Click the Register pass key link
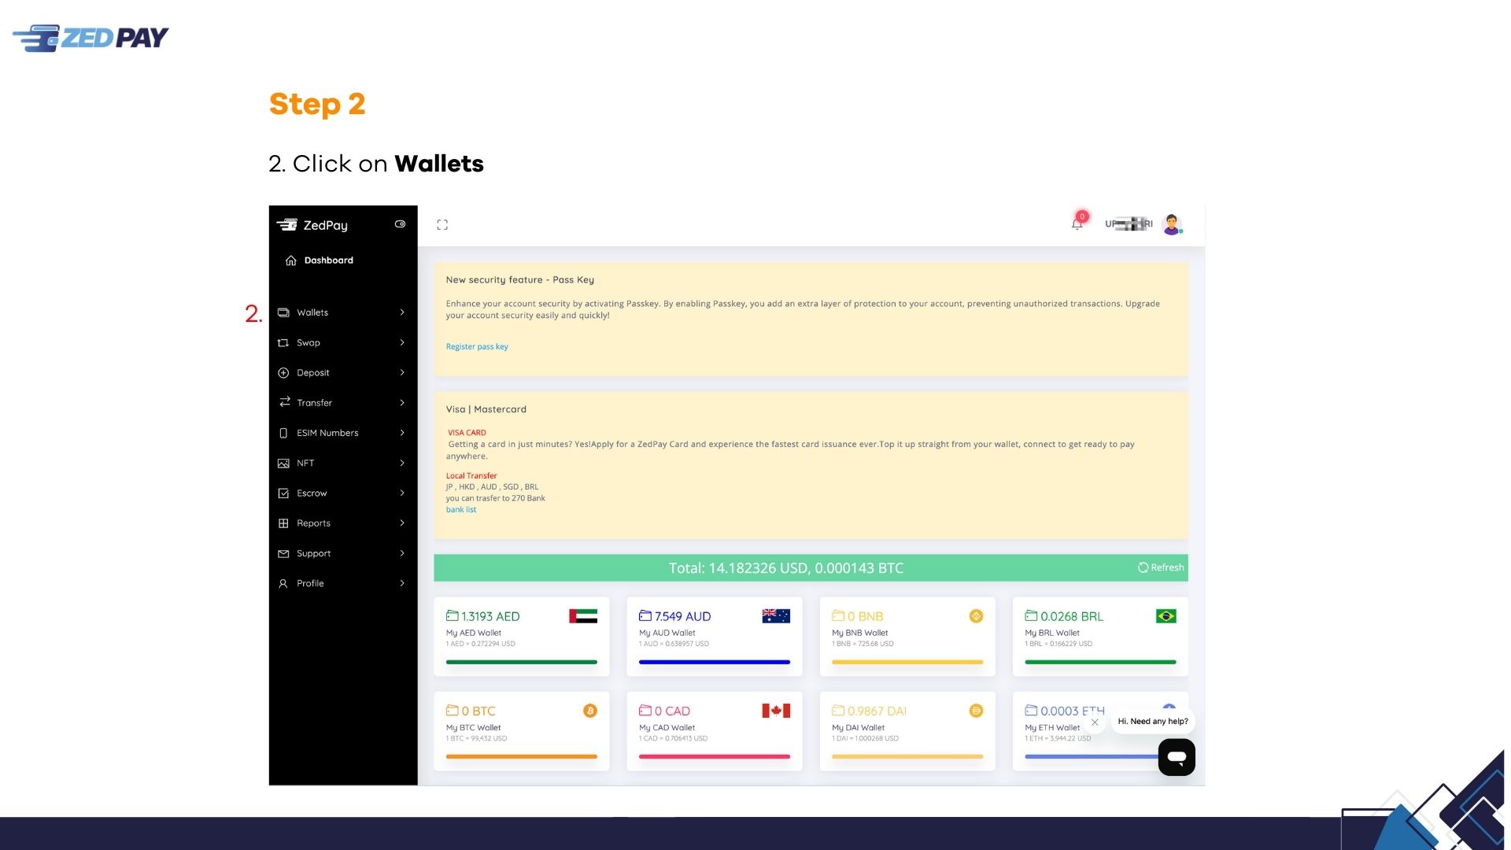 (477, 347)
